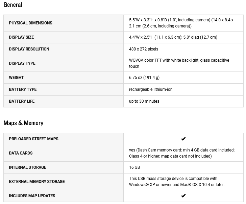Click the Weight row label
The image size is (246, 204).
point(16,78)
